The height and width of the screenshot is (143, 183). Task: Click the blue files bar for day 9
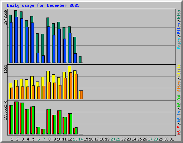[x=54, y=49]
